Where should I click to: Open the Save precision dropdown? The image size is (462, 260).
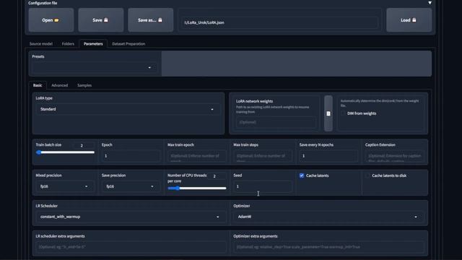131,186
